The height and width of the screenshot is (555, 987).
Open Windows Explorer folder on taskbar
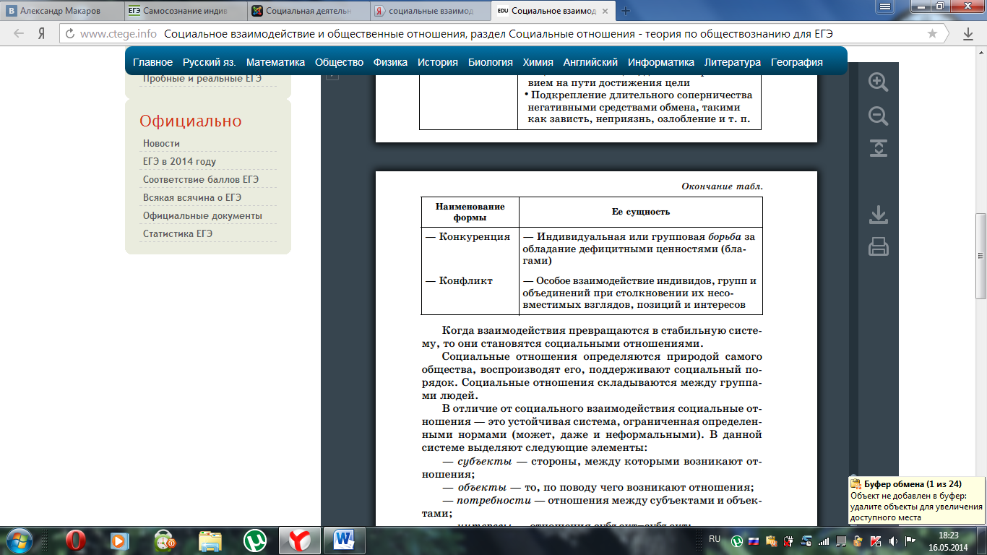click(210, 540)
